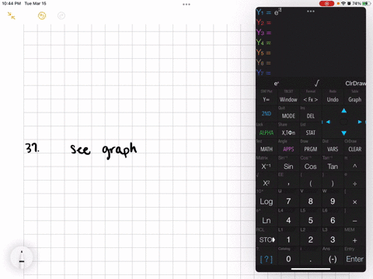Open the MATH menu key
Screen dimensions: 373x279
pyautogui.click(x=267, y=150)
